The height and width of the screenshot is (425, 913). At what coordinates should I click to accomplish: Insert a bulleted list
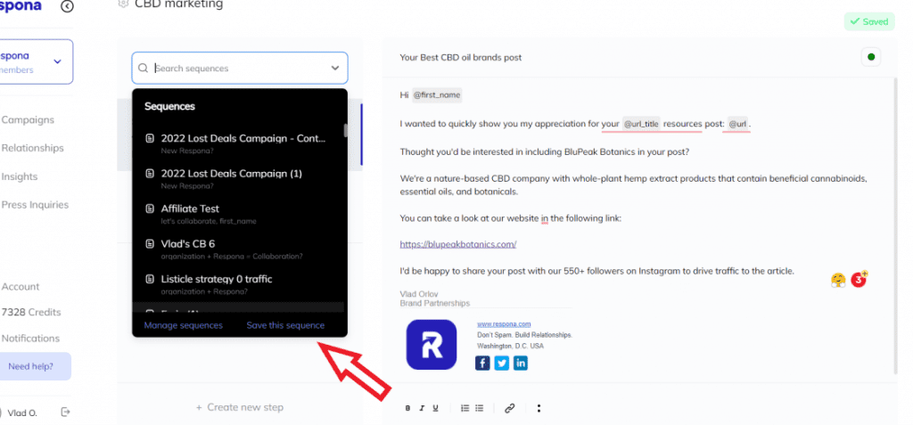pos(479,409)
